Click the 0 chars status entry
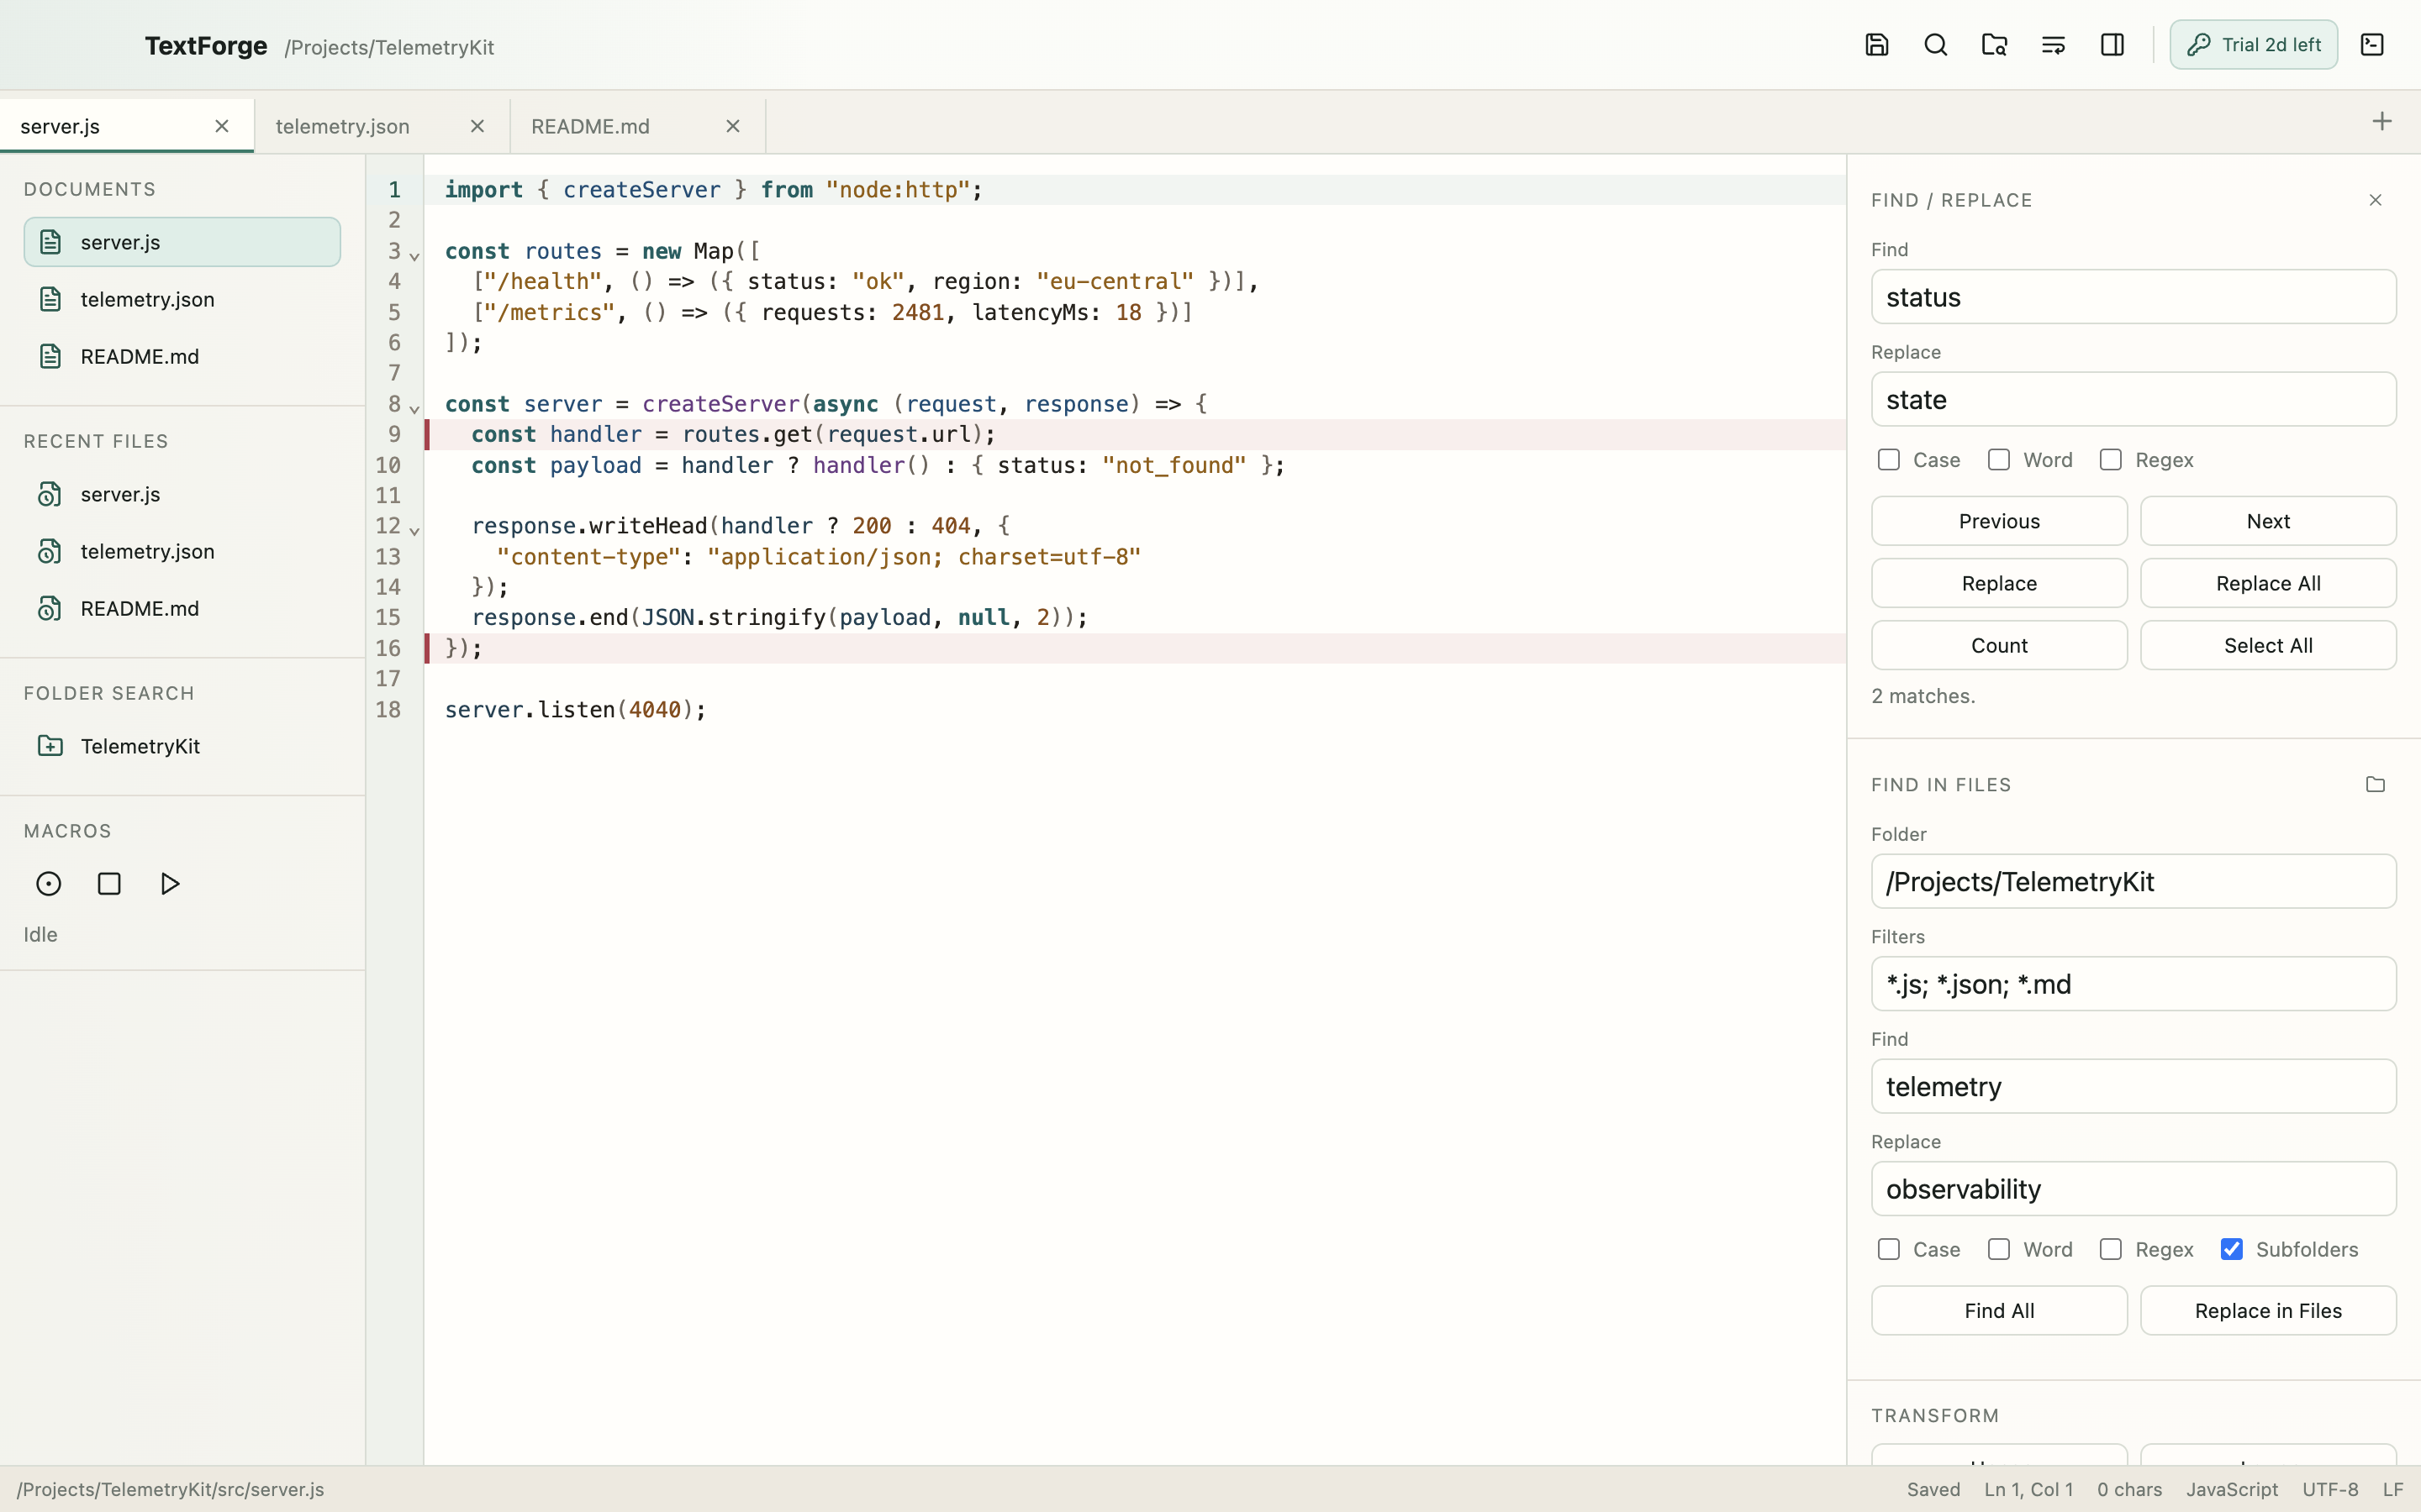This screenshot has height=1512, width=2421. [2130, 1490]
